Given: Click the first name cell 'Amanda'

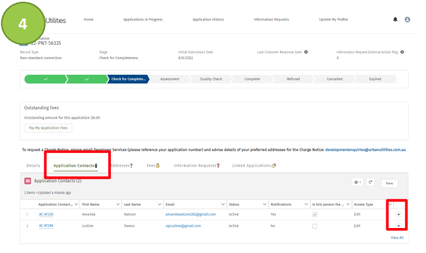Looking at the screenshot, I should [88, 215].
